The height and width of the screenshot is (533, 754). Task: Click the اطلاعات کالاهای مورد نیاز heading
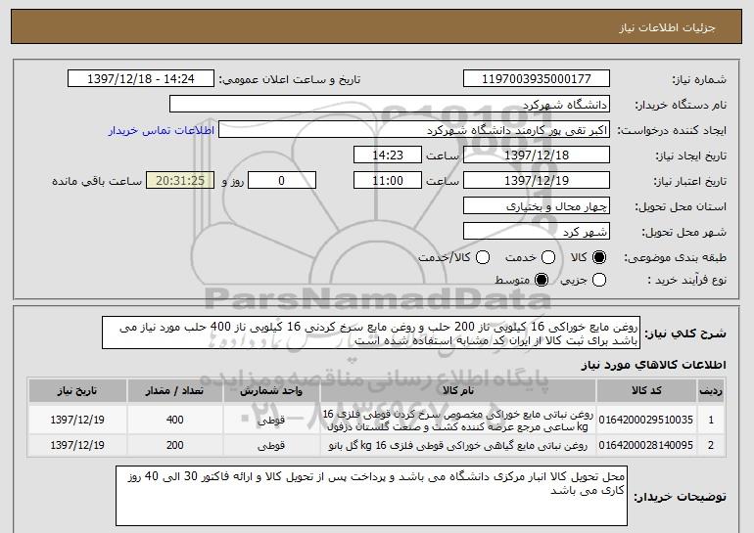pos(653,365)
